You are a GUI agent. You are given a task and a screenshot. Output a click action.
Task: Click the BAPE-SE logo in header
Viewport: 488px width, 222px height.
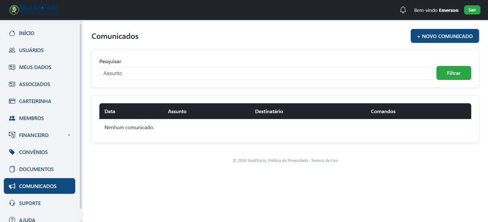[34, 10]
